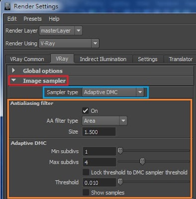Screen dimensions: 196x199
Task: Collapse the Image sampler section
Action: [101, 81]
